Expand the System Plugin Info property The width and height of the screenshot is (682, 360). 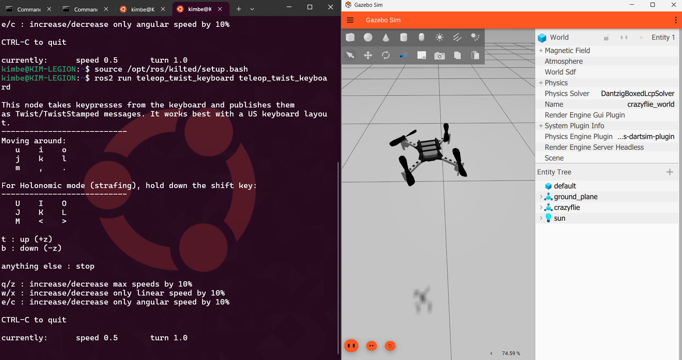pos(541,126)
